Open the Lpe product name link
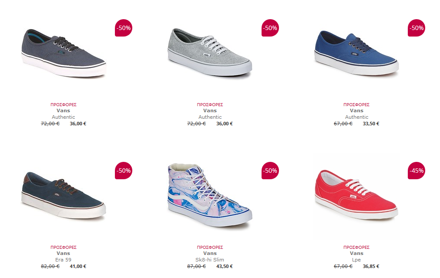Image resolution: width=440 pixels, height=278 pixels. click(x=356, y=260)
